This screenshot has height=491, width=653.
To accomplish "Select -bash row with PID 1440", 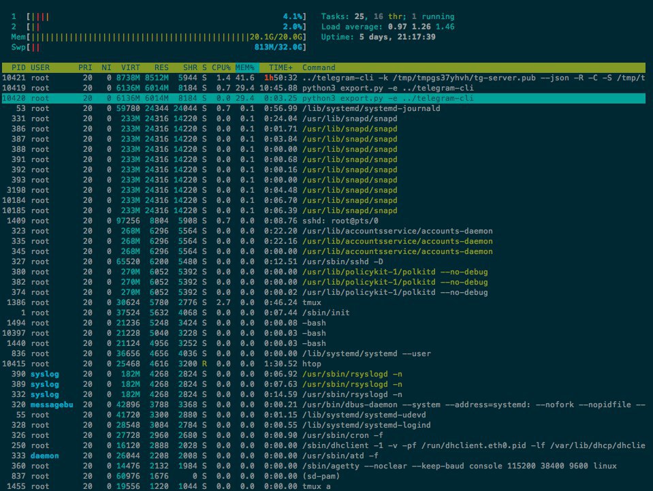I will coord(323,343).
